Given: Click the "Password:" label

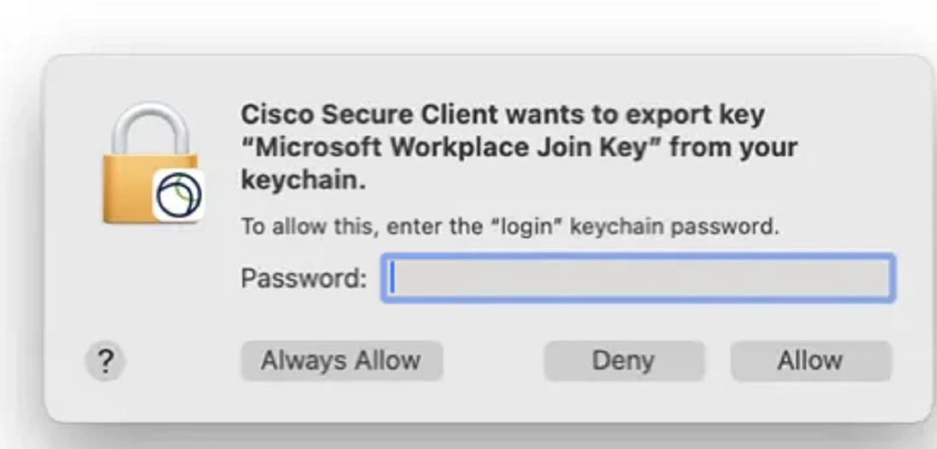Looking at the screenshot, I should coord(303,277).
